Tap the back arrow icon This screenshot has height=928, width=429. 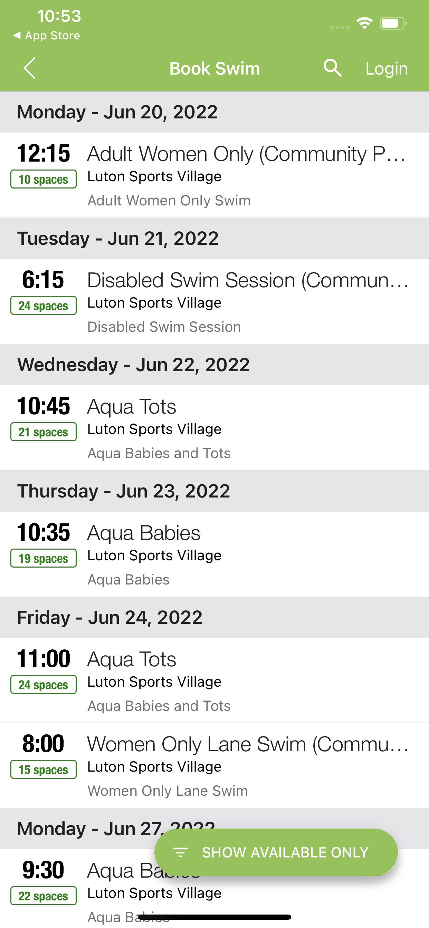(30, 68)
